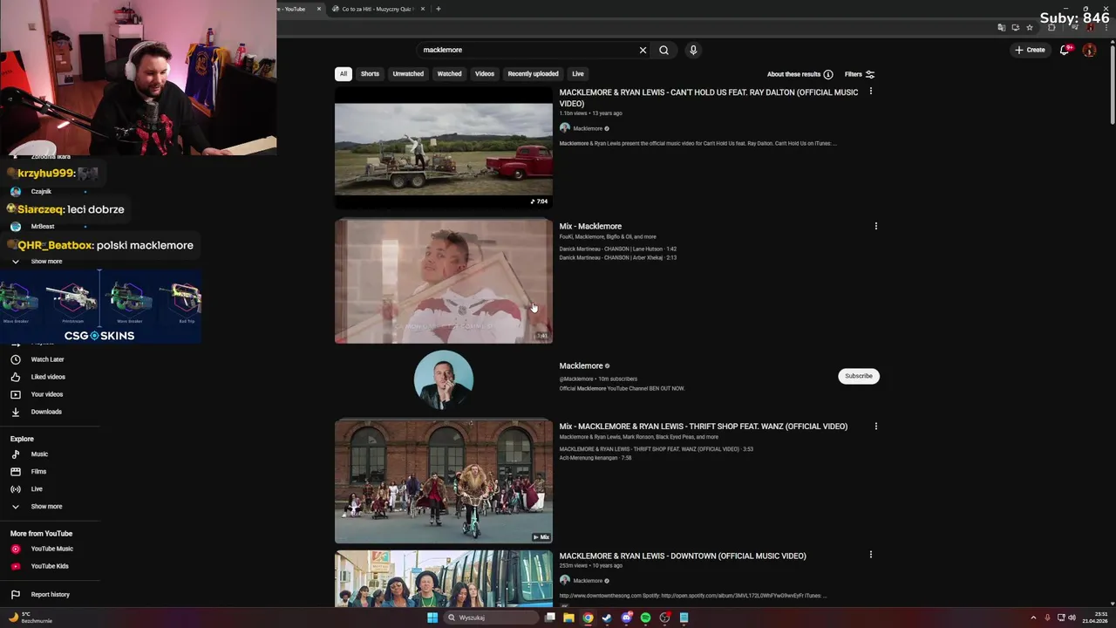The width and height of the screenshot is (1116, 628).
Task: Open Report history
Action: point(50,595)
